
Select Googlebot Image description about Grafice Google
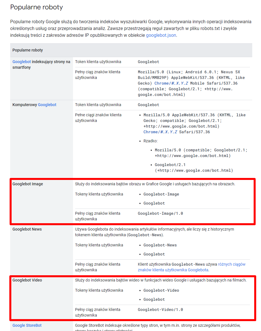click(155, 184)
